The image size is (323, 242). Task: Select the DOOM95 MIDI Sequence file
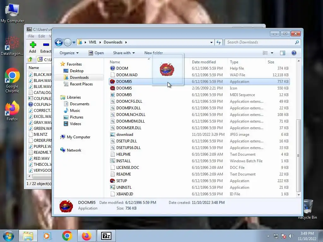124,95
